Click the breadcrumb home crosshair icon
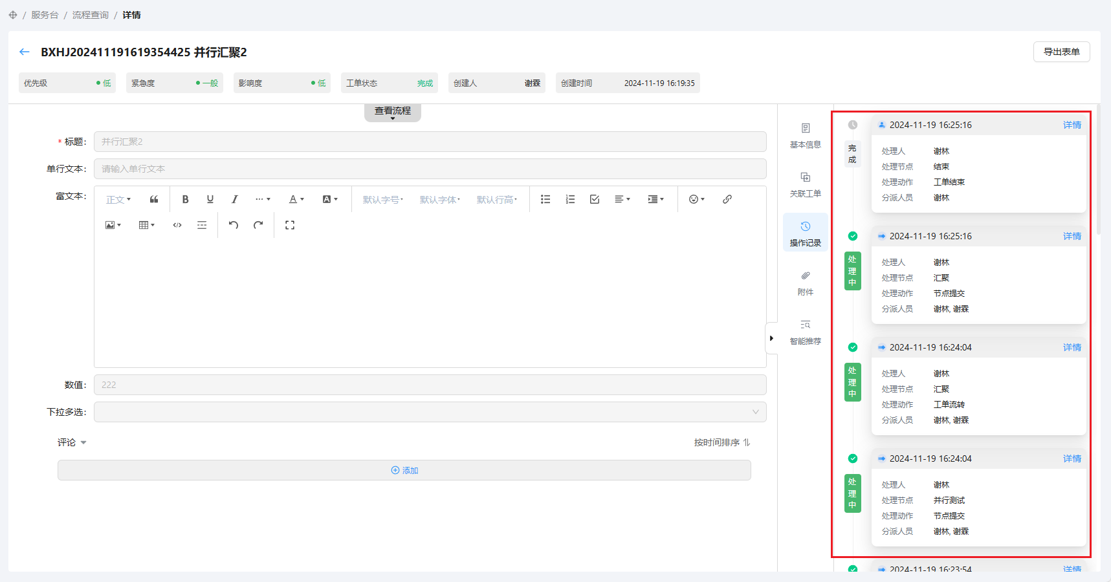Screen dimensions: 1111x582 click(13, 15)
